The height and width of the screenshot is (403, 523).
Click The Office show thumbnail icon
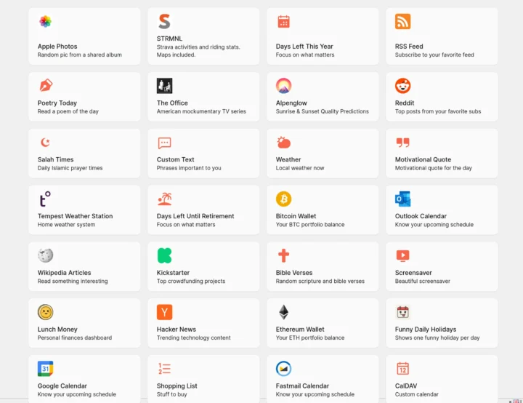pyautogui.click(x=164, y=86)
